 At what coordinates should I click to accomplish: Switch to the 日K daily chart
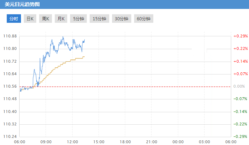[x=29, y=19]
